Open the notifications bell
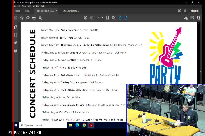 tap(185, 11)
